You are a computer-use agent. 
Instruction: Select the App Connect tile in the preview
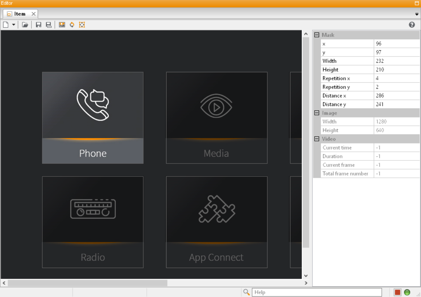[x=217, y=222]
